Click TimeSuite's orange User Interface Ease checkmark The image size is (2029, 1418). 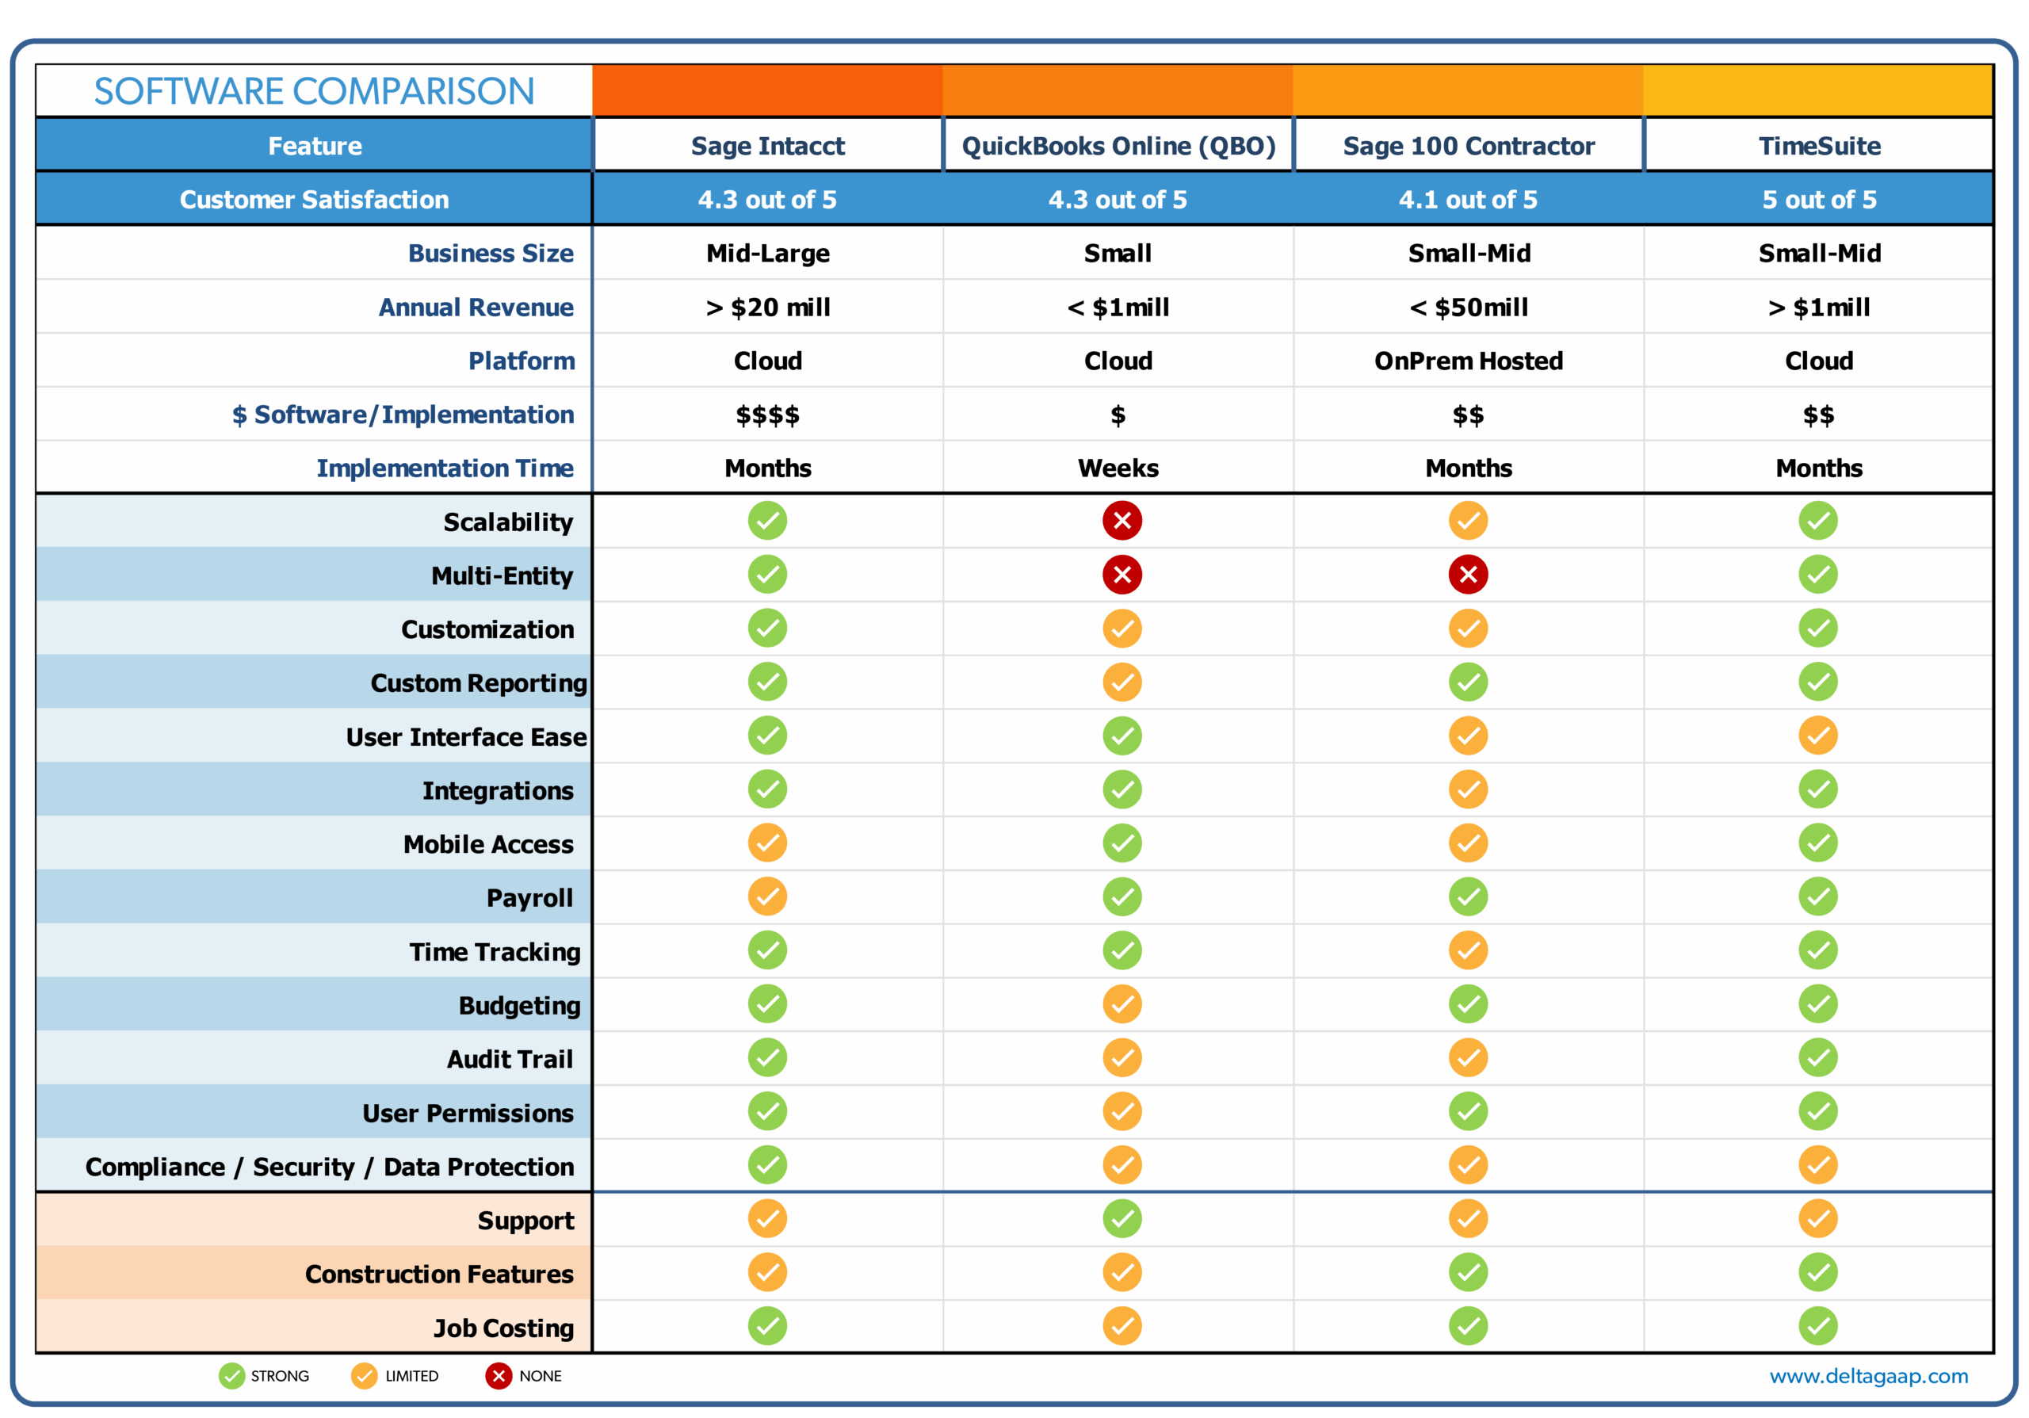pos(1818,735)
